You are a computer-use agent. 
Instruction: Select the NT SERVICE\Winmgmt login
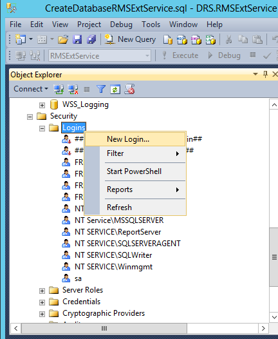coord(113,267)
